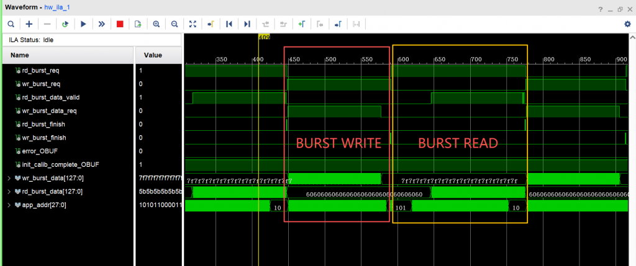This screenshot has width=636, height=266.
Task: Stop the trigger with red square
Action: pos(120,24)
